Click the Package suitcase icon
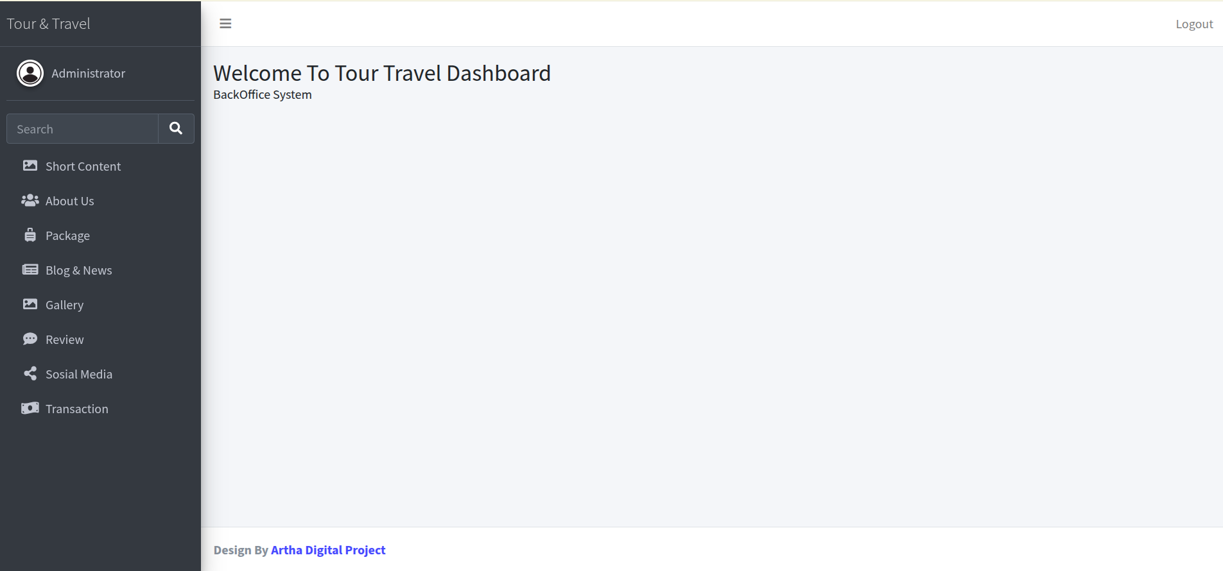Screen dimensions: 1223x571 [x=30, y=235]
